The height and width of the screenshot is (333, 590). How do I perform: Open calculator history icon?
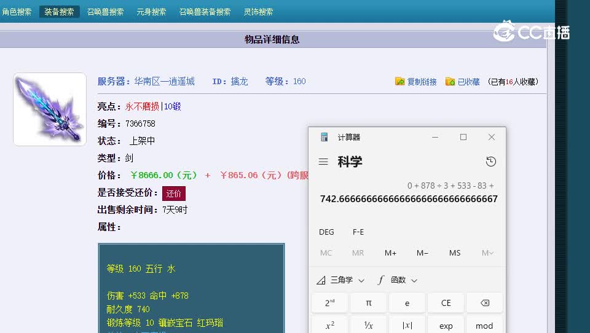(x=490, y=162)
